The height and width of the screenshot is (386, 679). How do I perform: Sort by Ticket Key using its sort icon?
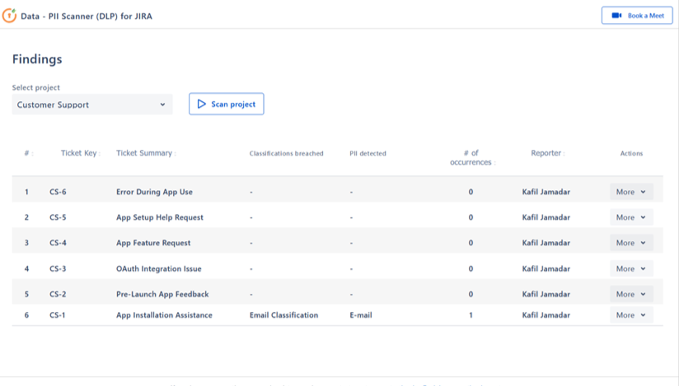(x=100, y=153)
